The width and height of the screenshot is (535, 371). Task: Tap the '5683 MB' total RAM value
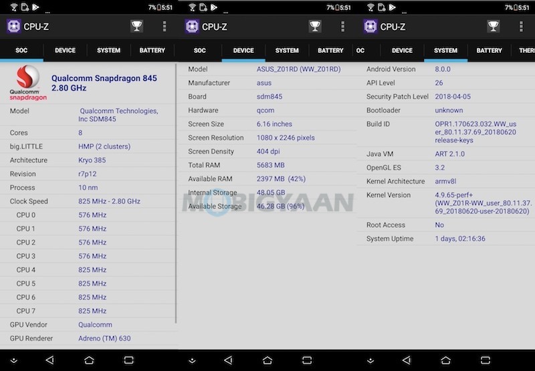point(271,165)
